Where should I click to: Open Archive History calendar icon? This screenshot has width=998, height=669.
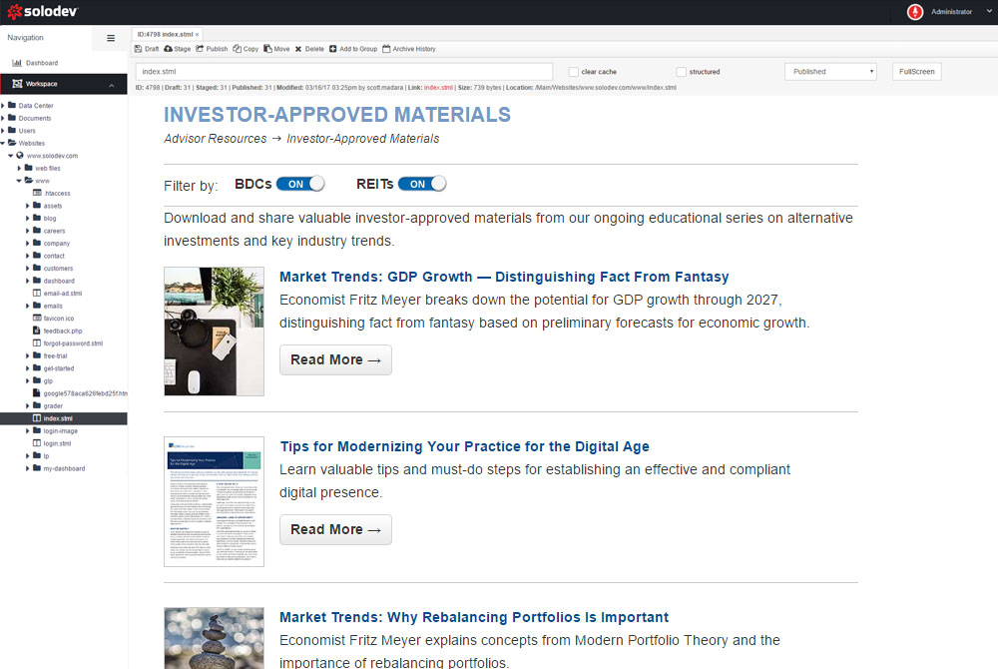click(386, 49)
